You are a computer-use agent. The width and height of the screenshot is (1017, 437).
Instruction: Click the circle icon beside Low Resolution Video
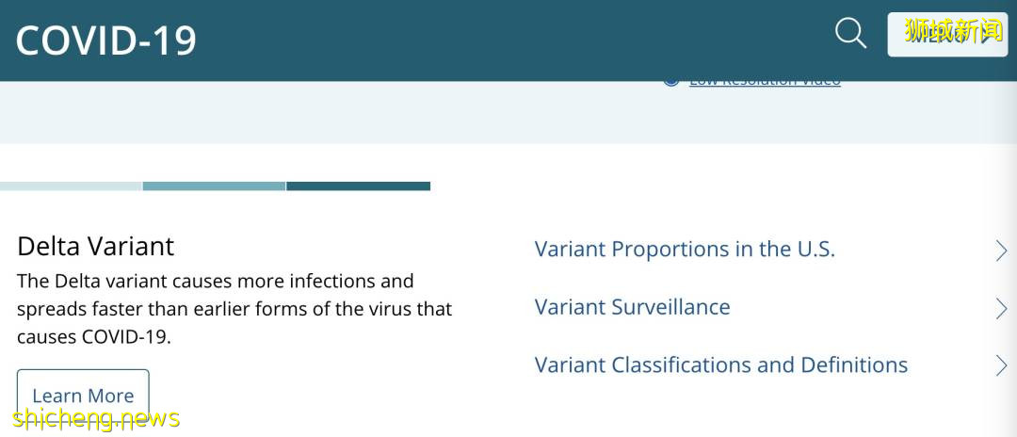click(670, 80)
